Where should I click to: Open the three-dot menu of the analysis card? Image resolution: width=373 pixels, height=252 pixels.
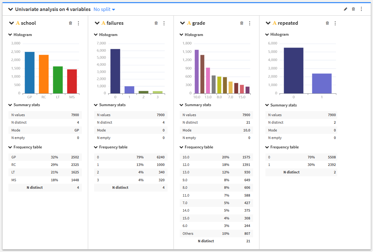point(361,9)
